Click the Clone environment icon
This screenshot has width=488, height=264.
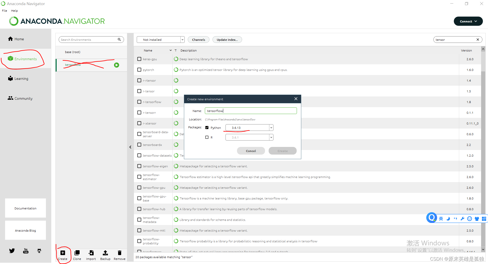[x=77, y=253]
